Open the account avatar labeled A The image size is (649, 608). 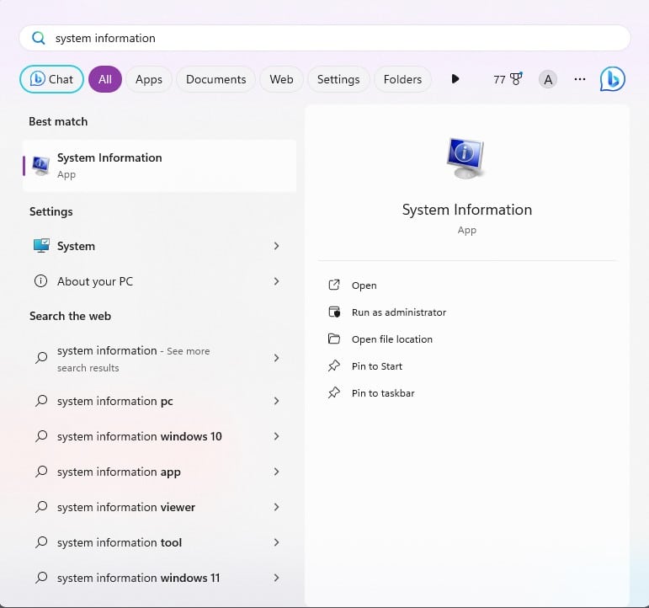point(548,79)
